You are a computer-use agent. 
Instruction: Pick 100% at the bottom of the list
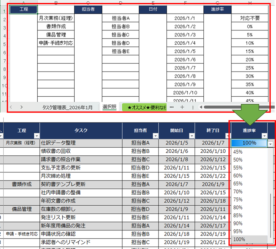pyautogui.click(x=240, y=239)
